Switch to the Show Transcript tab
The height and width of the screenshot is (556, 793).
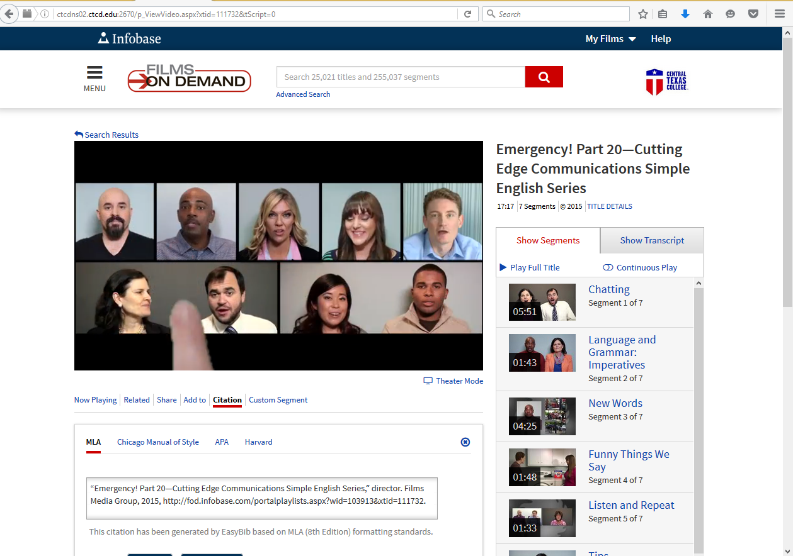point(652,240)
